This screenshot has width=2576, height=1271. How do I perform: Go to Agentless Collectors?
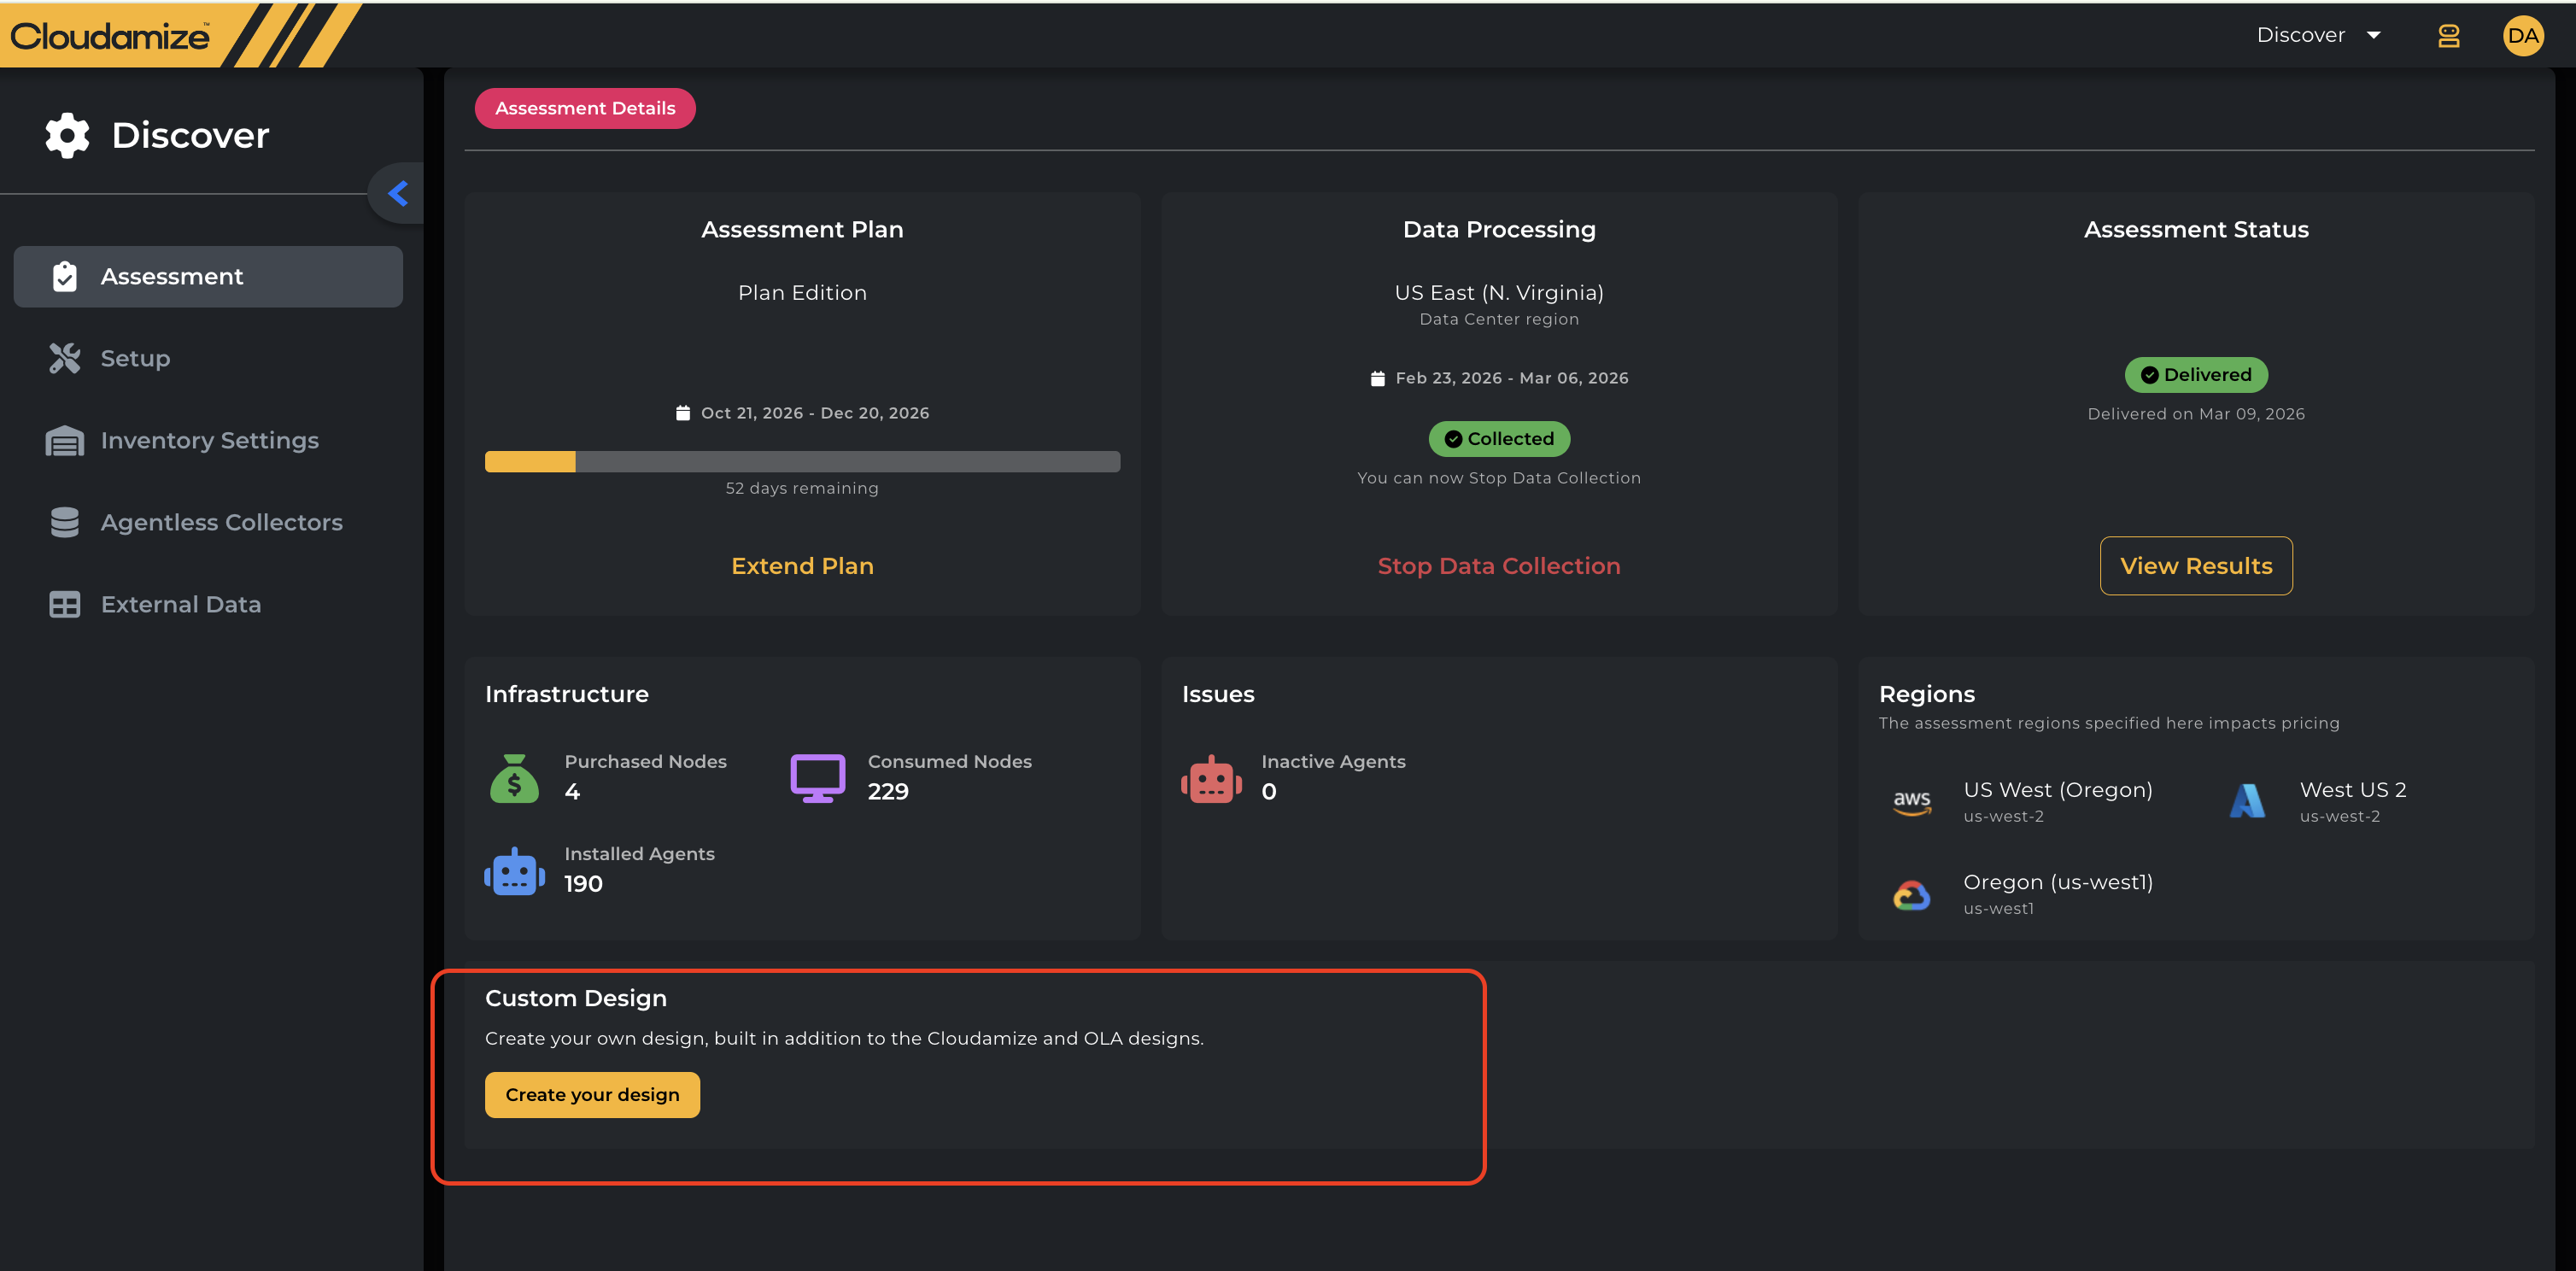pyautogui.click(x=208, y=522)
